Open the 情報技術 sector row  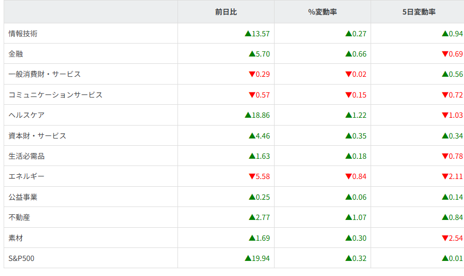pos(23,34)
